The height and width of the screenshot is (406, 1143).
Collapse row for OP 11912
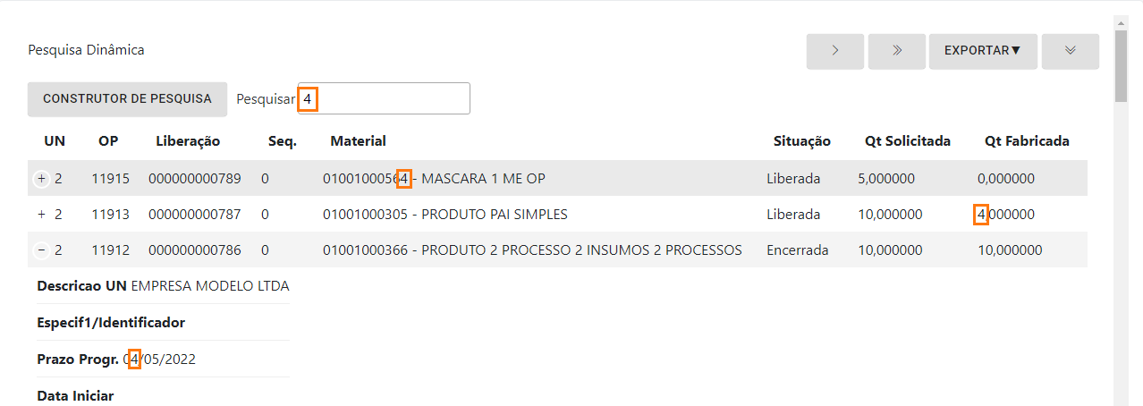[41, 250]
